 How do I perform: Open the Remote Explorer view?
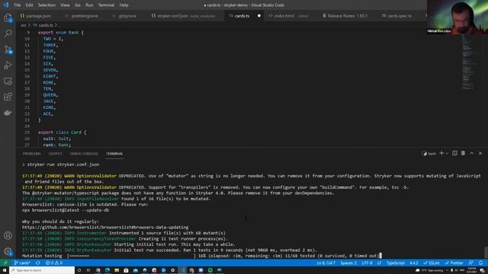(x=8, y=81)
